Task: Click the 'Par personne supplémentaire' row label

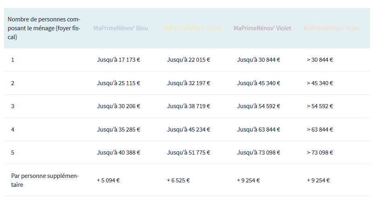Action: click(45, 180)
